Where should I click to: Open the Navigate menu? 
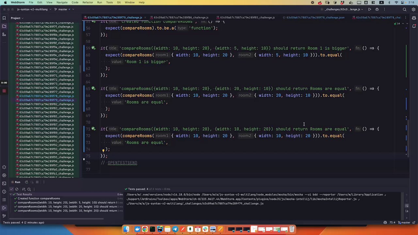click(62, 2)
